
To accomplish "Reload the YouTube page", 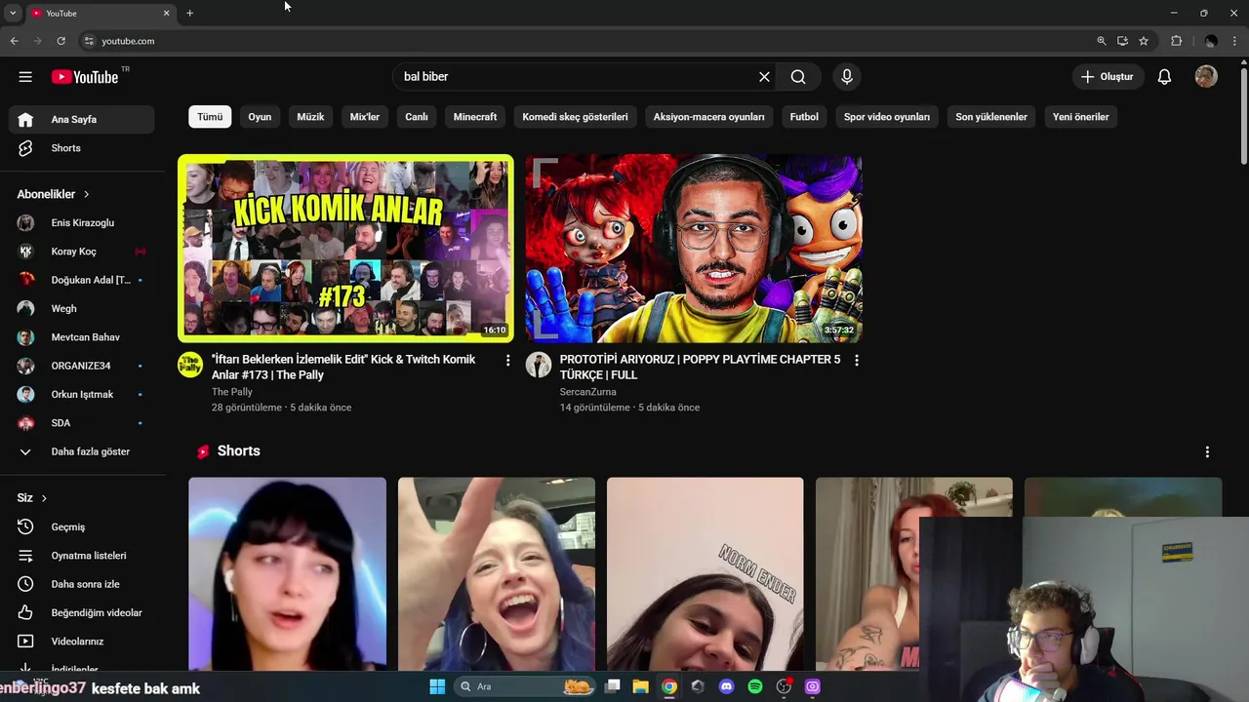I will click(60, 41).
